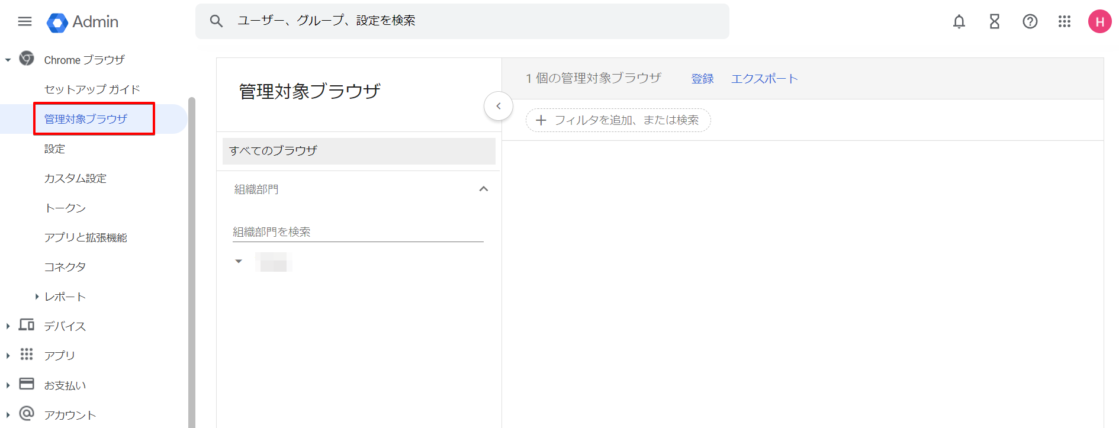This screenshot has height=428, width=1119.
Task: Open the Google apps grid
Action: click(1064, 22)
